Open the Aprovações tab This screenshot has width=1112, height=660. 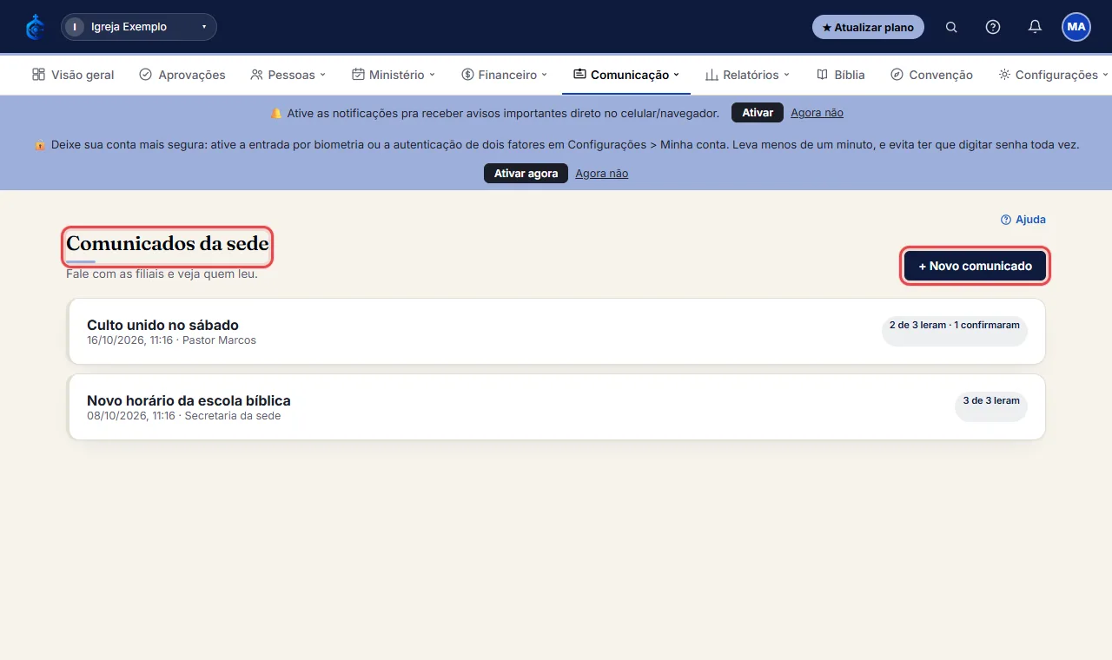(x=182, y=75)
